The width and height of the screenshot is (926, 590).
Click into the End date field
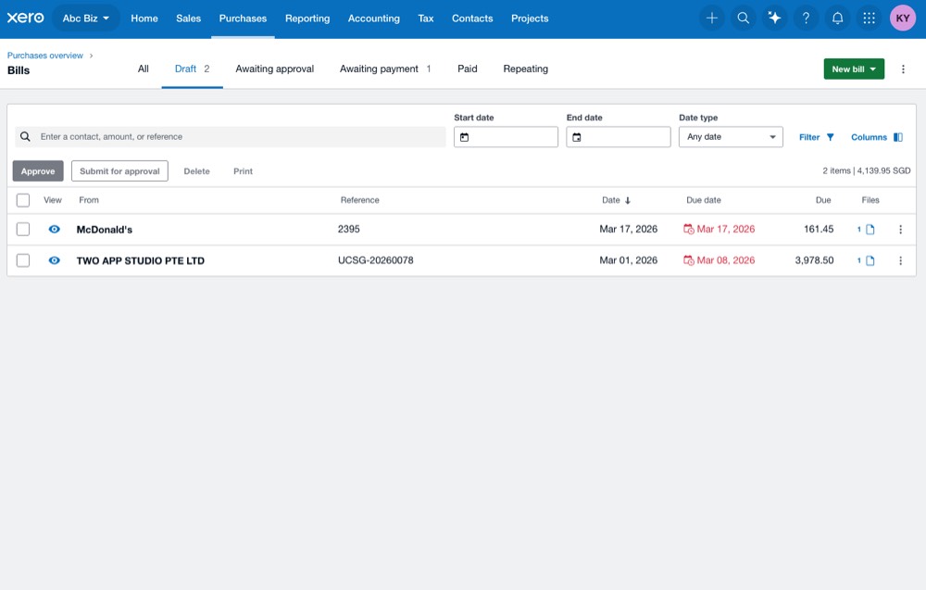619,137
